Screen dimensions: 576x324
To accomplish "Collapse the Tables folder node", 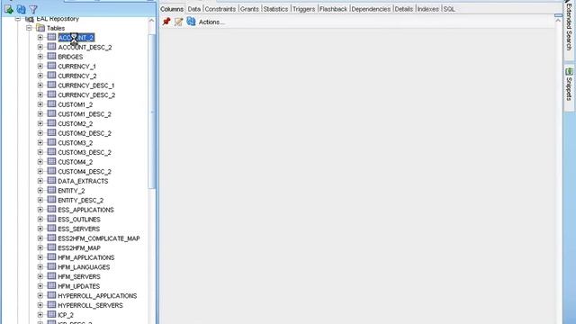I will [x=29, y=28].
